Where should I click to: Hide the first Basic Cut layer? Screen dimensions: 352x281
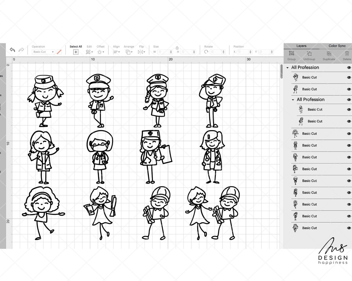(349, 77)
